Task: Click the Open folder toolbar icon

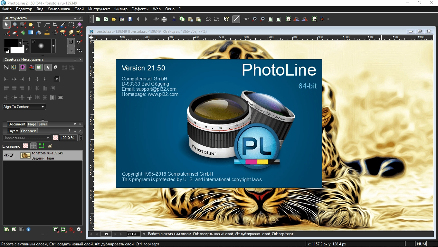Action: pyautogui.click(x=114, y=19)
